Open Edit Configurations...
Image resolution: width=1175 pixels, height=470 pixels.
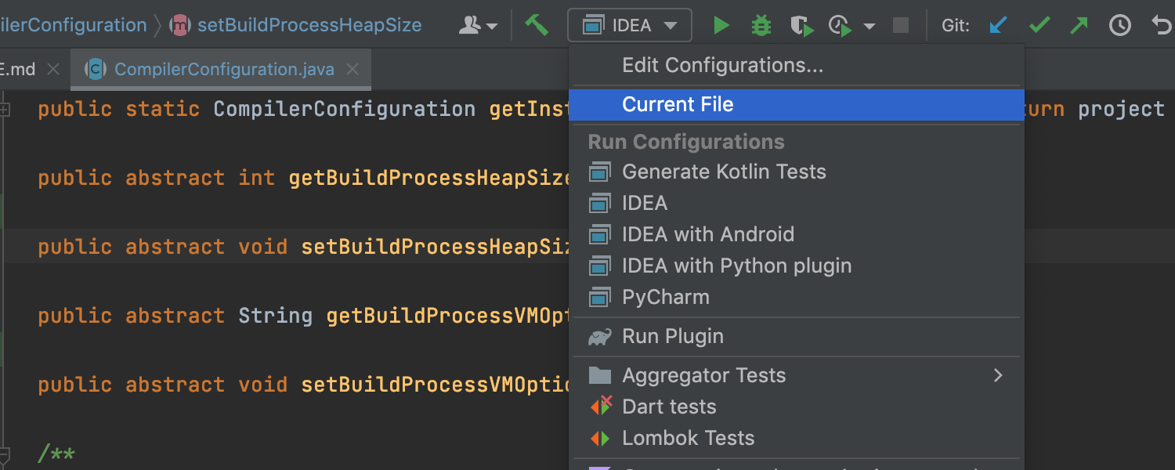tap(722, 65)
